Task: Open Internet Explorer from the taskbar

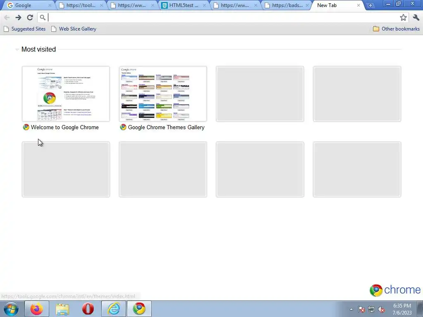Action: [114, 309]
